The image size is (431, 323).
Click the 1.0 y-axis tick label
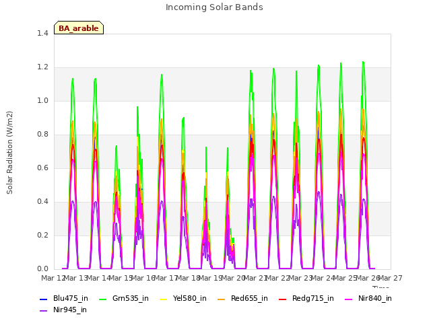click(x=42, y=100)
